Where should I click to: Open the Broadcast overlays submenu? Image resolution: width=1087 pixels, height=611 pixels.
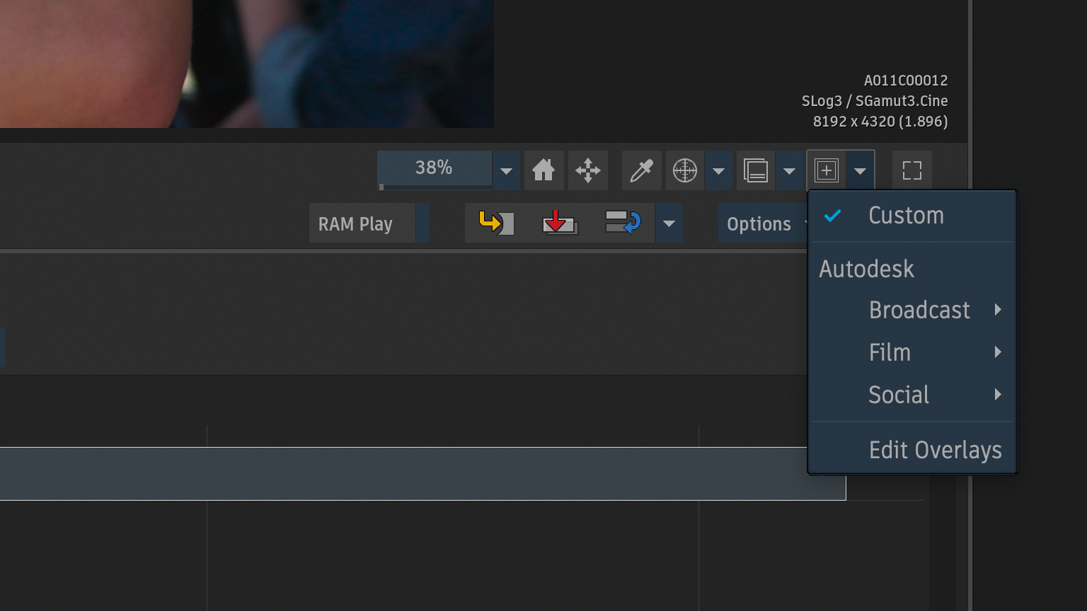tap(919, 310)
